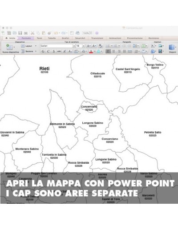The height and width of the screenshot is (230, 178).
Task: Click the insert shape icon
Action: [153, 51]
